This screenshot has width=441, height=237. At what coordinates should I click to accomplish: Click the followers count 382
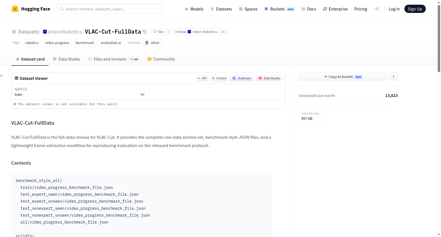point(224,32)
